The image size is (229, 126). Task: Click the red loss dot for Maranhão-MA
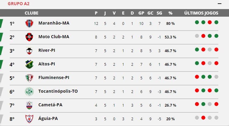210,22
